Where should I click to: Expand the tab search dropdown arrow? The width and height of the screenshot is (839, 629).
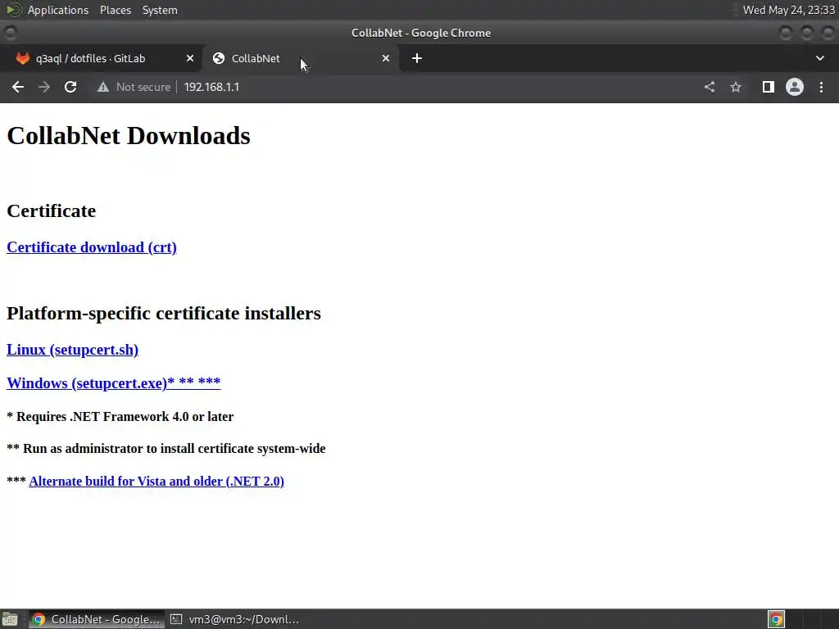(819, 58)
